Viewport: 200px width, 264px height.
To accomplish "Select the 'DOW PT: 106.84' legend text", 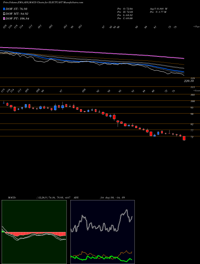I will pyautogui.click(x=17, y=18).
